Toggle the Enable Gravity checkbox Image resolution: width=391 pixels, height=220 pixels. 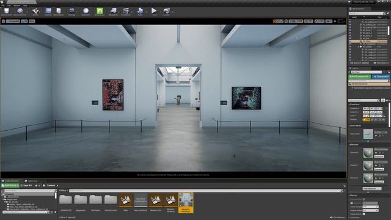click(364, 214)
